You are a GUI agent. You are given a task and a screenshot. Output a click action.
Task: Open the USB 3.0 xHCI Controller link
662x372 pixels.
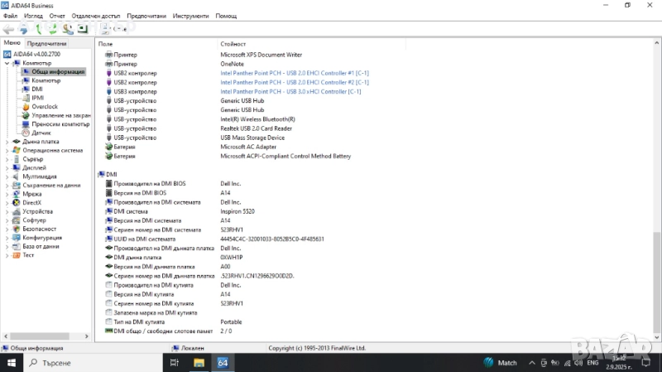290,91
